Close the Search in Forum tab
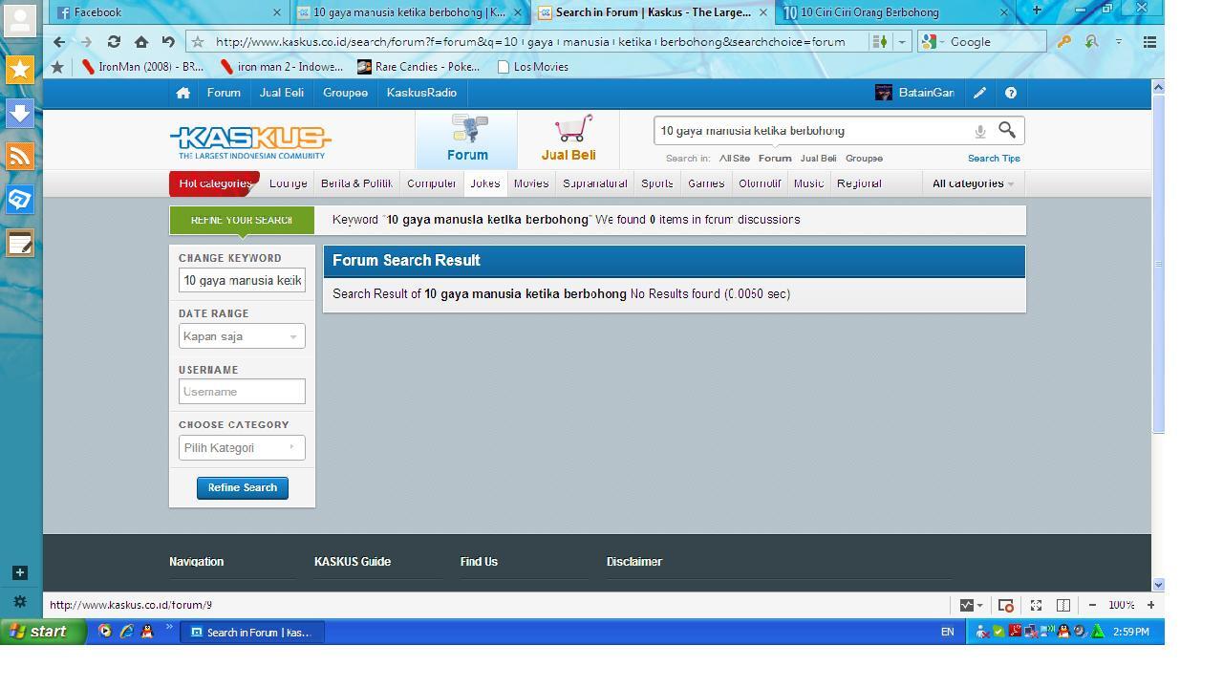1223x688 pixels. [x=762, y=12]
